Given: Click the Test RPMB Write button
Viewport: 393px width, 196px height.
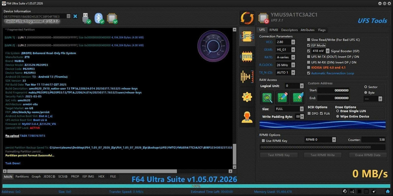Looking at the screenshot, I should [x=323, y=155].
